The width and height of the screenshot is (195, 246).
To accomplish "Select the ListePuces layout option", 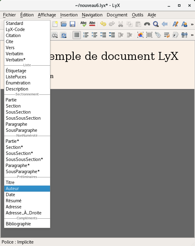I will [27, 77].
